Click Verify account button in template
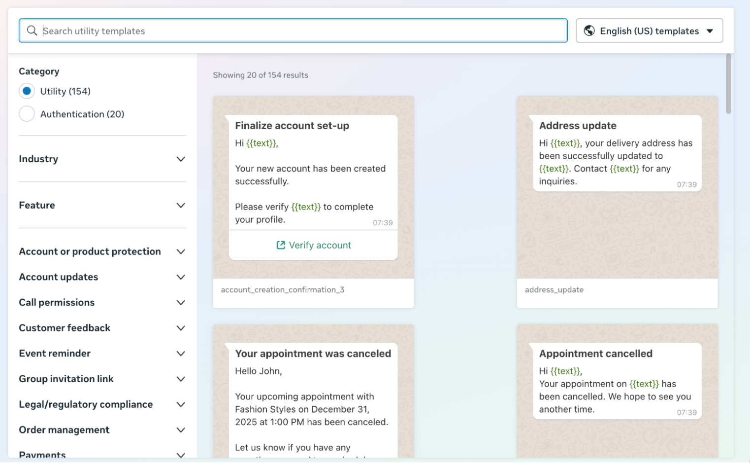 [x=313, y=245]
